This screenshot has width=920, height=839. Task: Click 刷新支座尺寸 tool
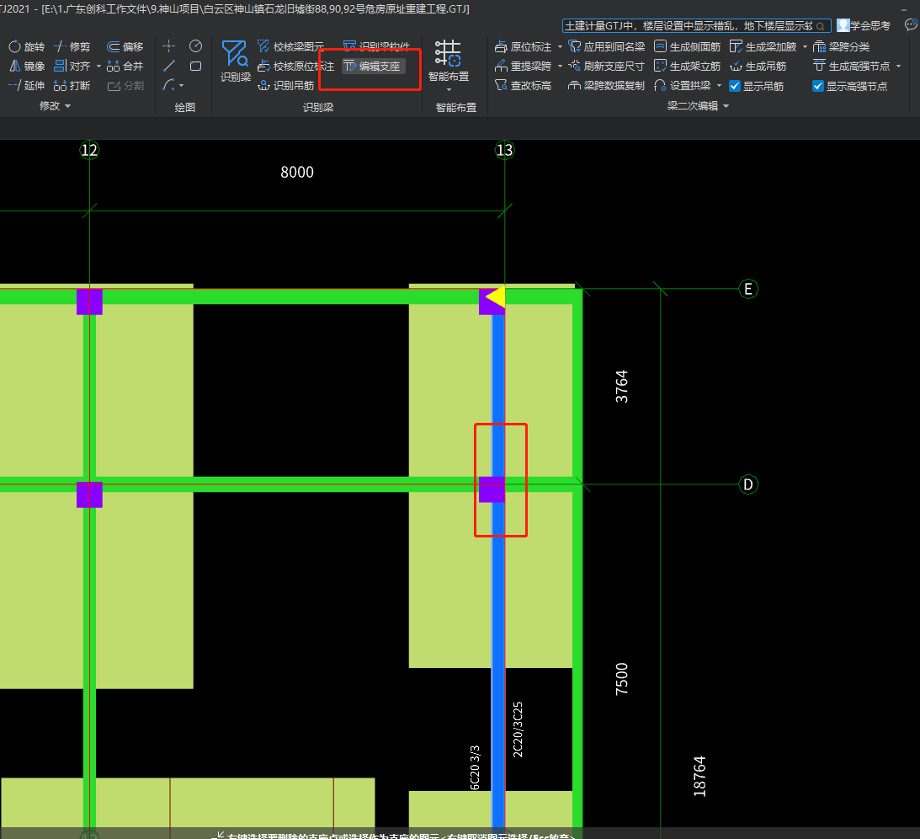(607, 66)
